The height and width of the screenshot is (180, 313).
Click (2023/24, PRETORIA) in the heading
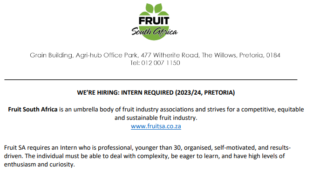(205, 93)
